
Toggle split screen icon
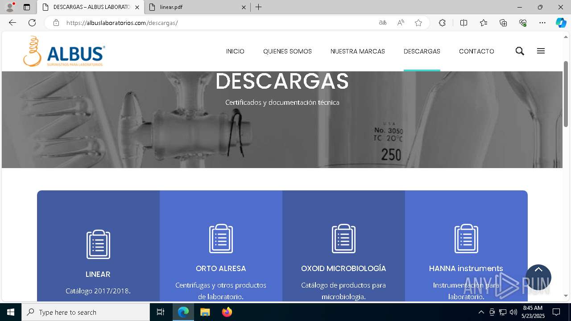463,23
